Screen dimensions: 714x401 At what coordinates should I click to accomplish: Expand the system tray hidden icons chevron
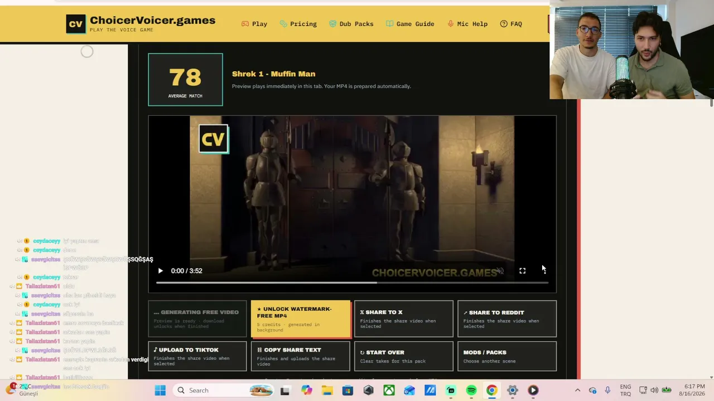577,390
